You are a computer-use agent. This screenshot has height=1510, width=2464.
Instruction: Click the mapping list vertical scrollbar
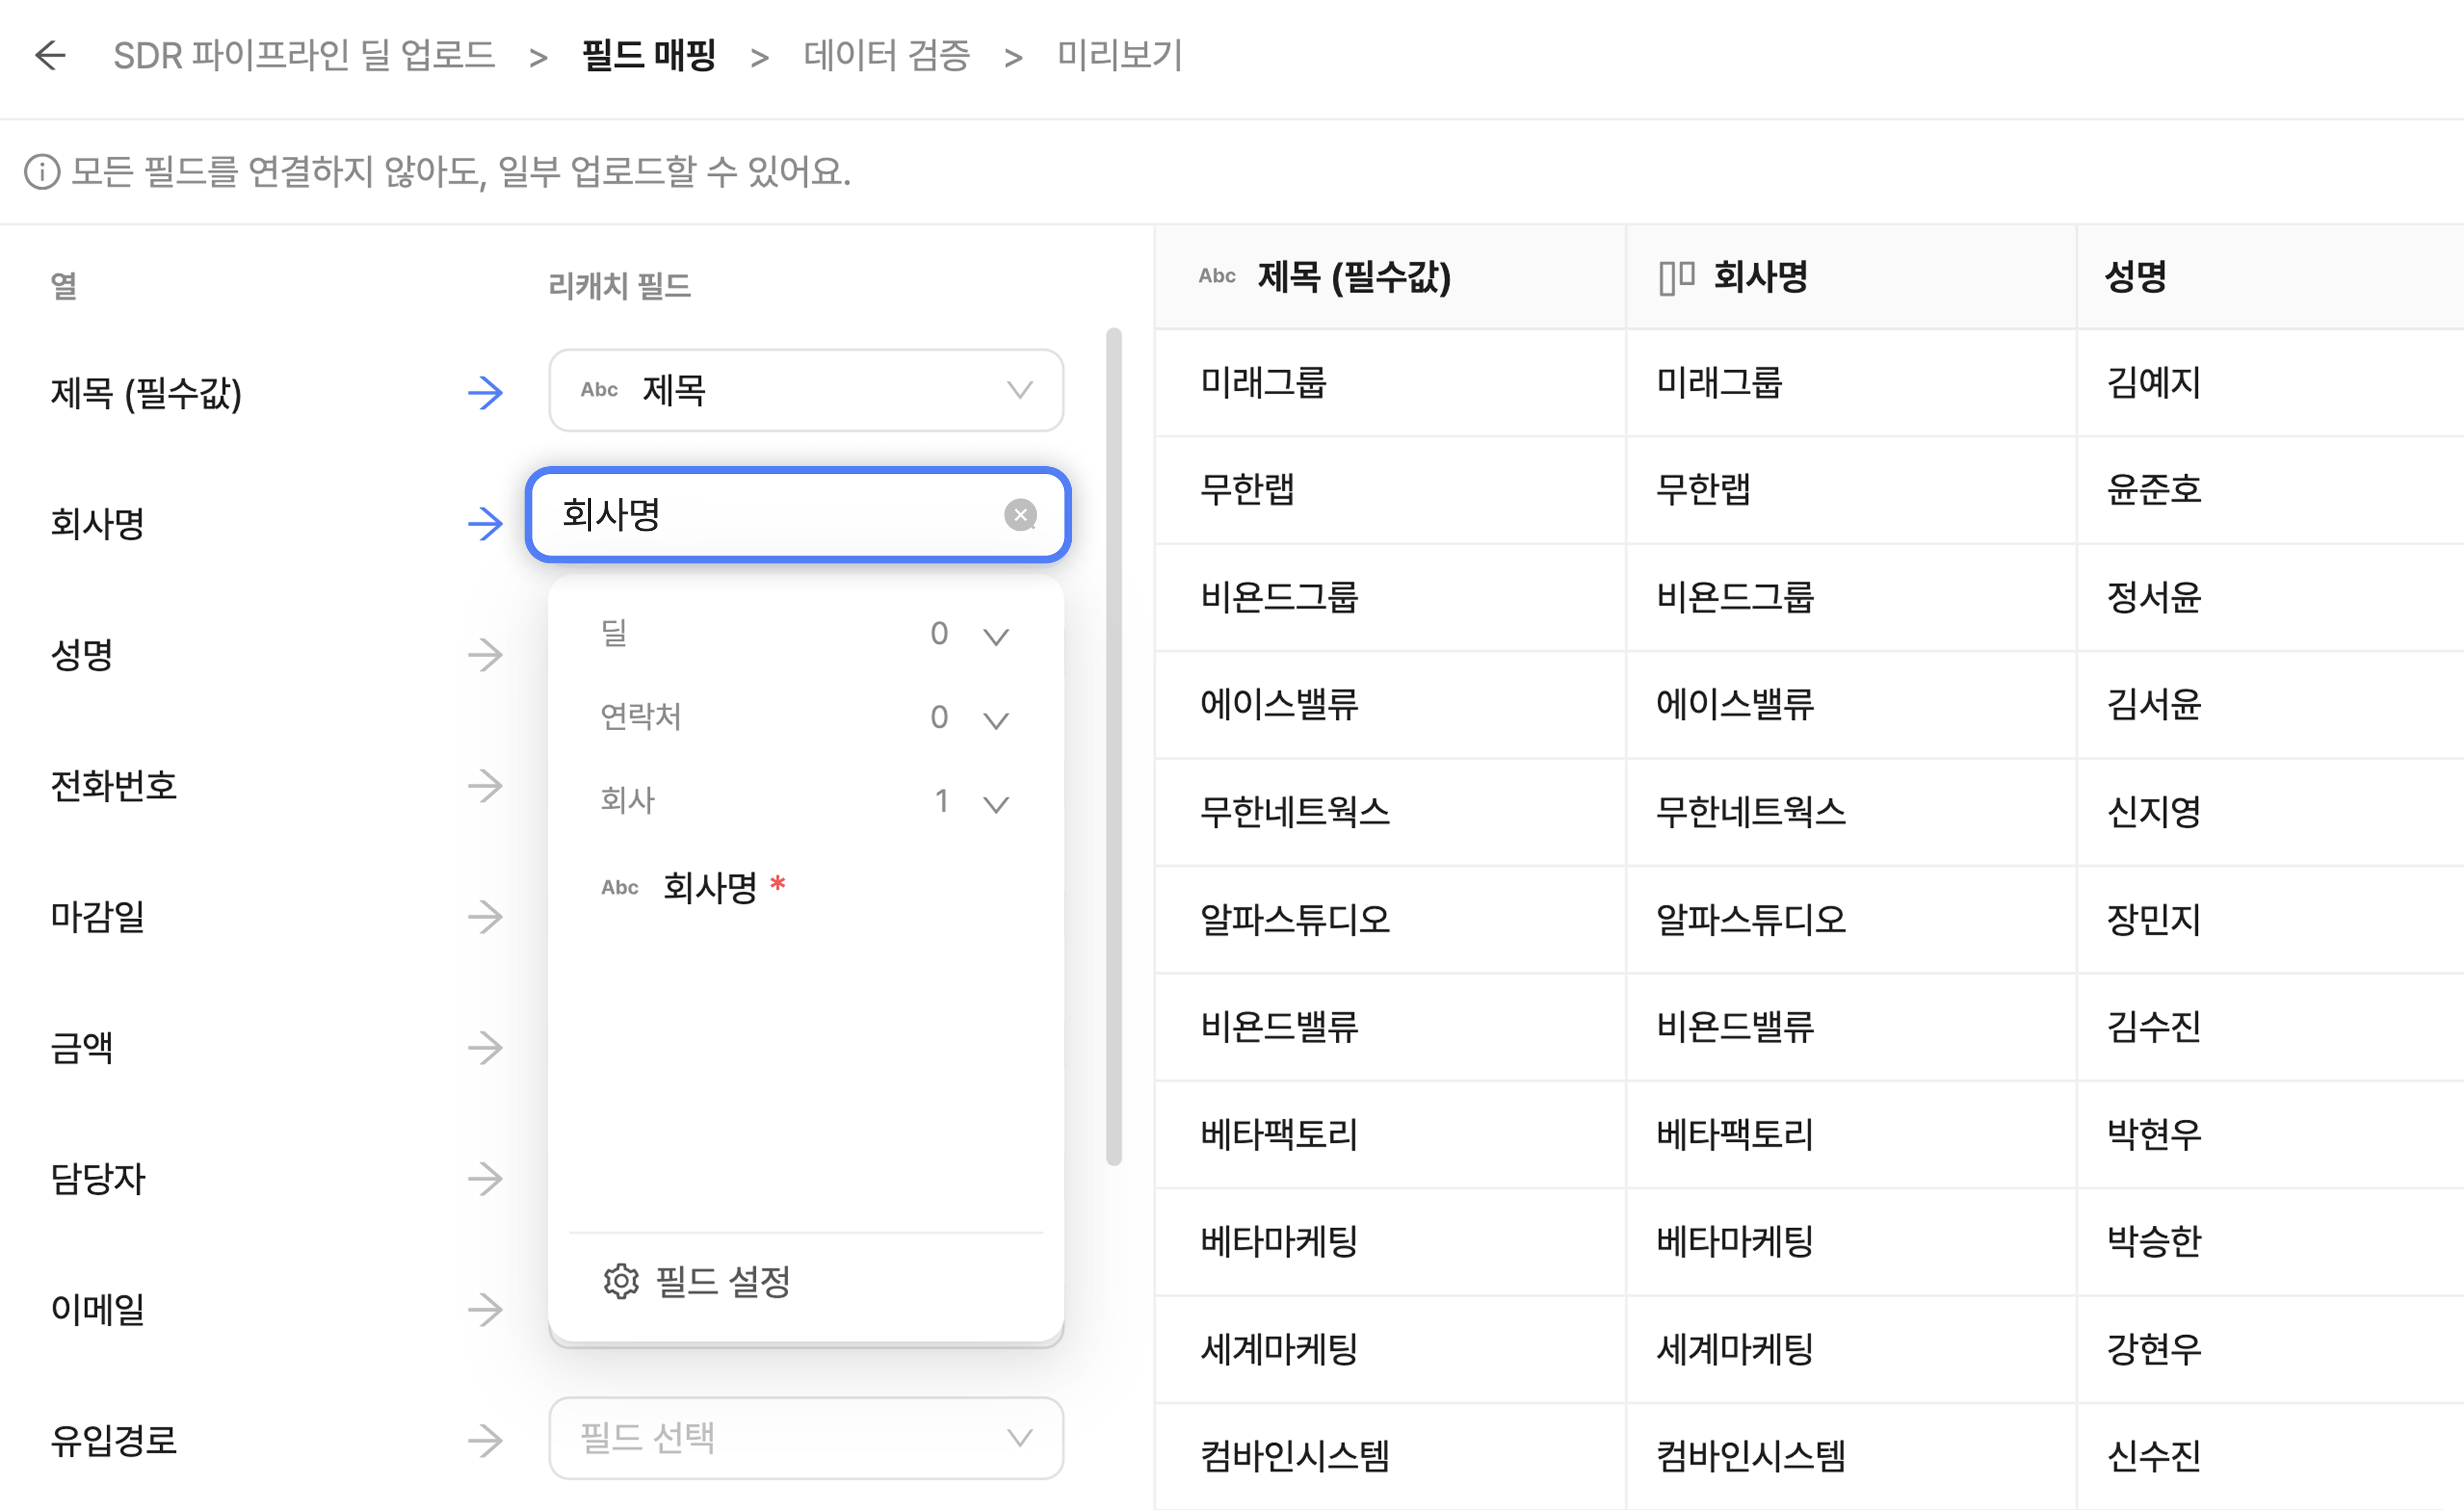click(1114, 745)
